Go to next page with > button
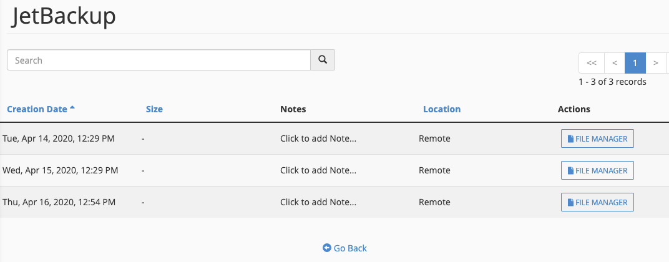 656,63
